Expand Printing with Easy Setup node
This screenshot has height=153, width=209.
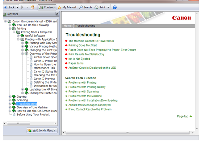(x=22, y=43)
